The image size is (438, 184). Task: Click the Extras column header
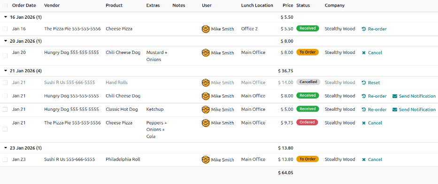153,5
